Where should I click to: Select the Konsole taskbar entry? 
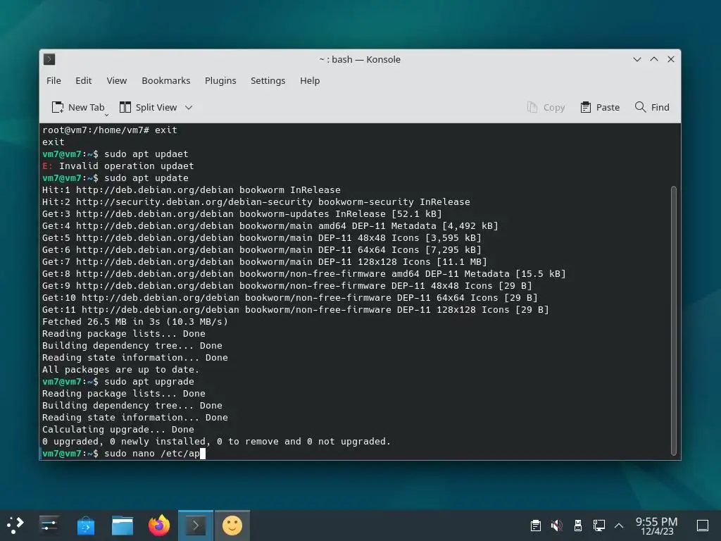(x=196, y=526)
